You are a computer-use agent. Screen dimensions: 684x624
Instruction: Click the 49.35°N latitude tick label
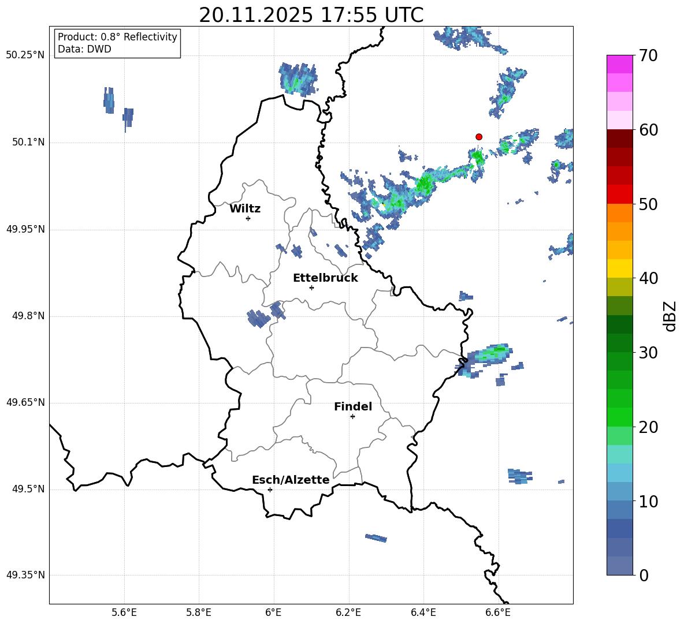pyautogui.click(x=25, y=575)
